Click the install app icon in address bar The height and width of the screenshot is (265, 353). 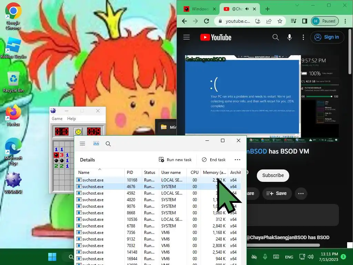(x=258, y=21)
